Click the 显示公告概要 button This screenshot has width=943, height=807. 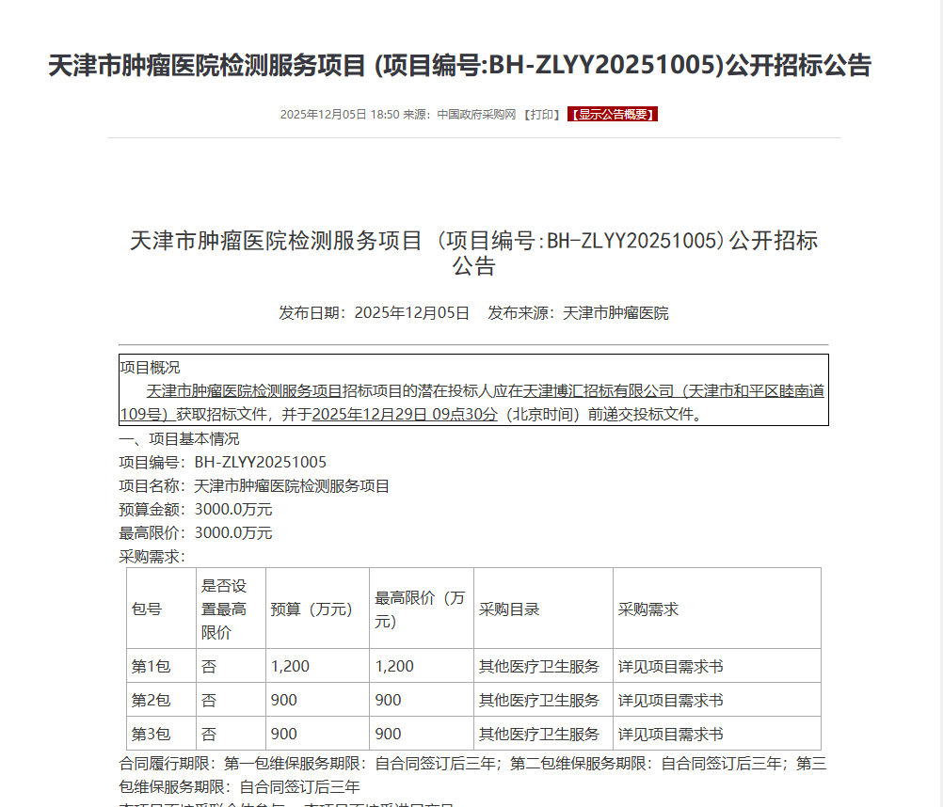pyautogui.click(x=612, y=115)
